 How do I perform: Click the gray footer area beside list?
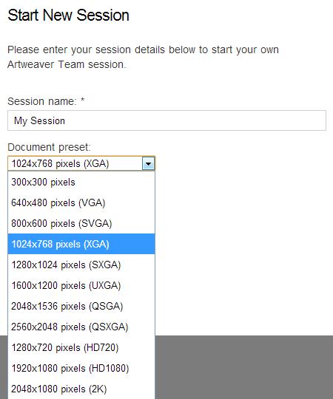[243, 367]
